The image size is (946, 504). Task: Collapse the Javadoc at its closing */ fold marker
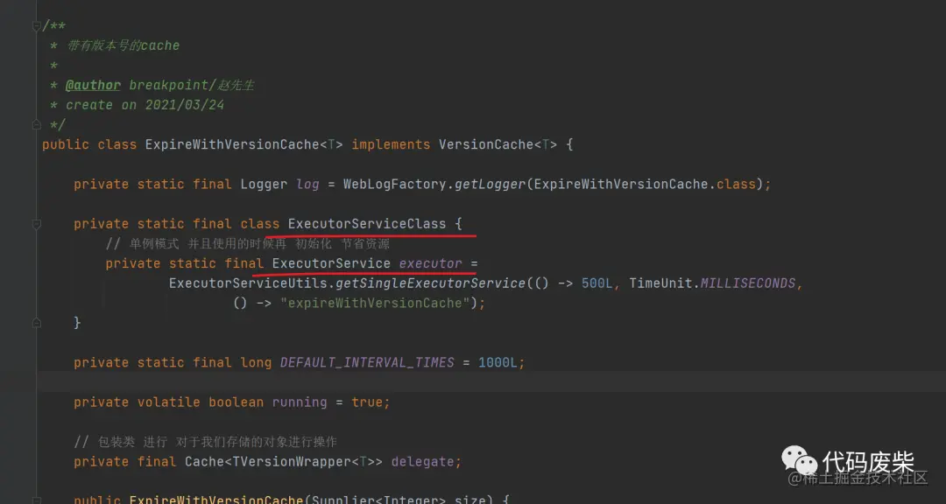[x=36, y=125]
